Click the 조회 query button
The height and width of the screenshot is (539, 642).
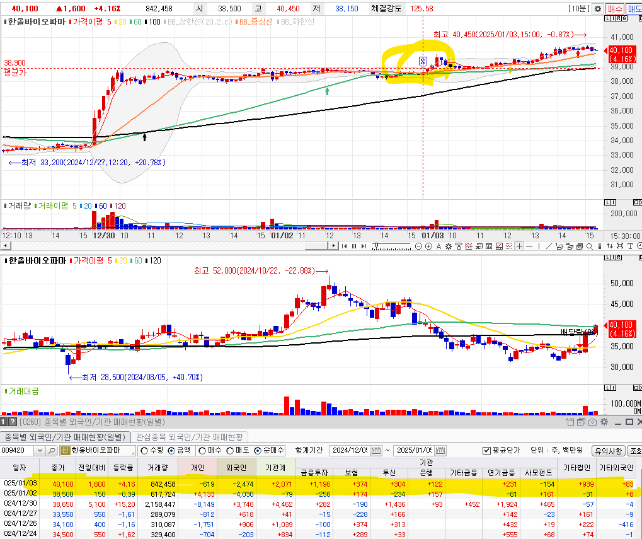pos(635,451)
